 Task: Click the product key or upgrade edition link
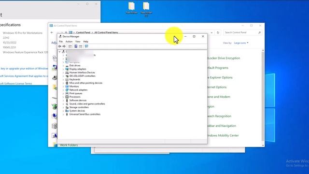(x=24, y=69)
